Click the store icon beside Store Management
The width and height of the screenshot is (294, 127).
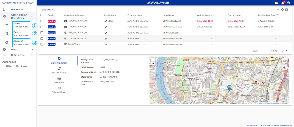6,25
